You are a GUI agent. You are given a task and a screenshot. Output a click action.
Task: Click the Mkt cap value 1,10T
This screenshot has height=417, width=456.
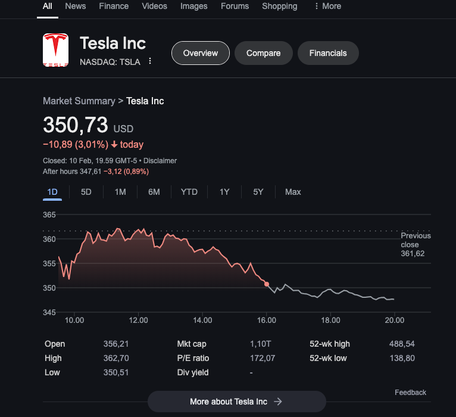tap(260, 344)
